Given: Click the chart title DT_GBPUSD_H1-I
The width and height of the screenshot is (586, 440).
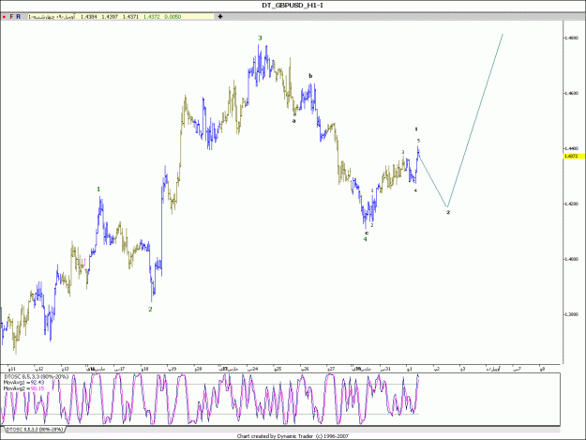Looking at the screenshot, I should (293, 6).
